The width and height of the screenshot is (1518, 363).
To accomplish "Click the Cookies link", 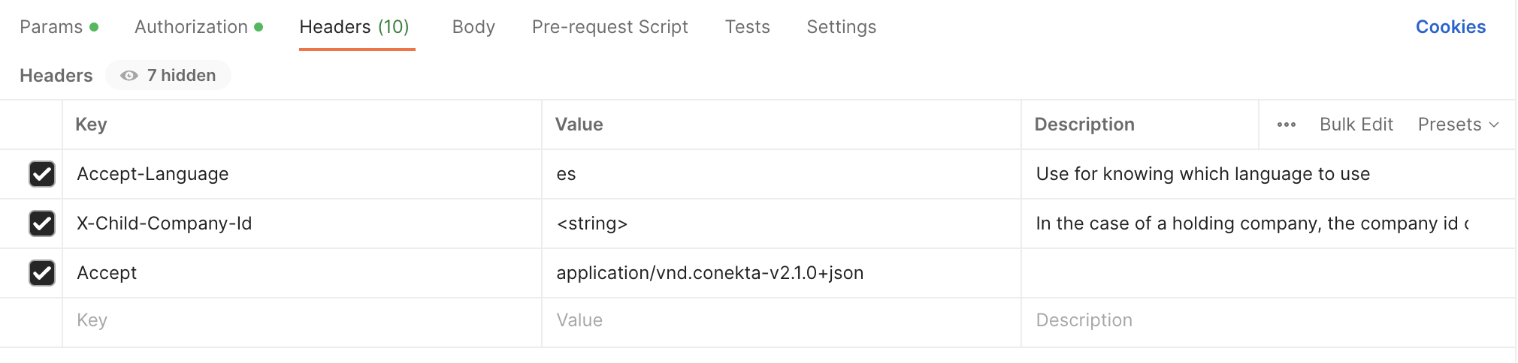I will [1450, 27].
